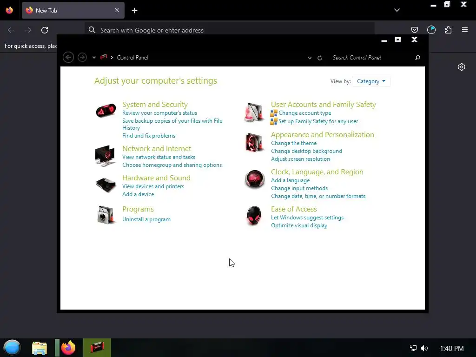
Task: Click Change the theme
Action: pyautogui.click(x=294, y=143)
